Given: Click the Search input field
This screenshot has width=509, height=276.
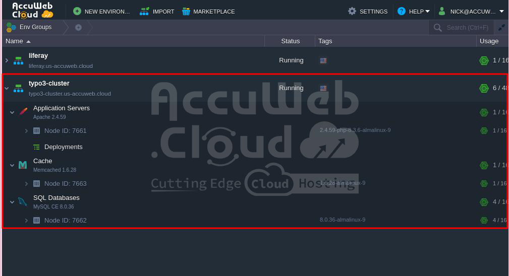Looking at the screenshot, I should [x=467, y=28].
